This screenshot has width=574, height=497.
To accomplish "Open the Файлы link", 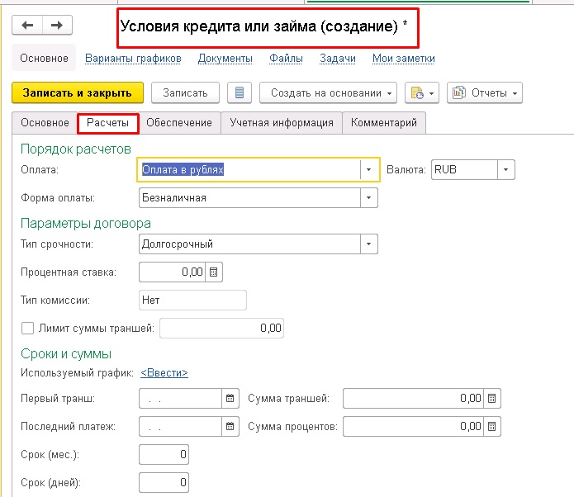I will coord(286,59).
